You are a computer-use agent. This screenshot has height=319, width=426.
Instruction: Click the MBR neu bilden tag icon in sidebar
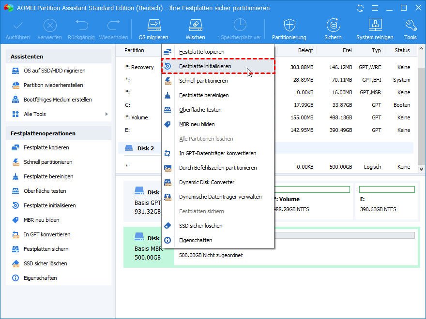(15, 220)
